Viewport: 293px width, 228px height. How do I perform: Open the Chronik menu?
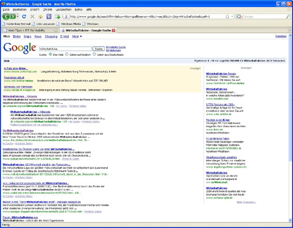tap(47, 9)
